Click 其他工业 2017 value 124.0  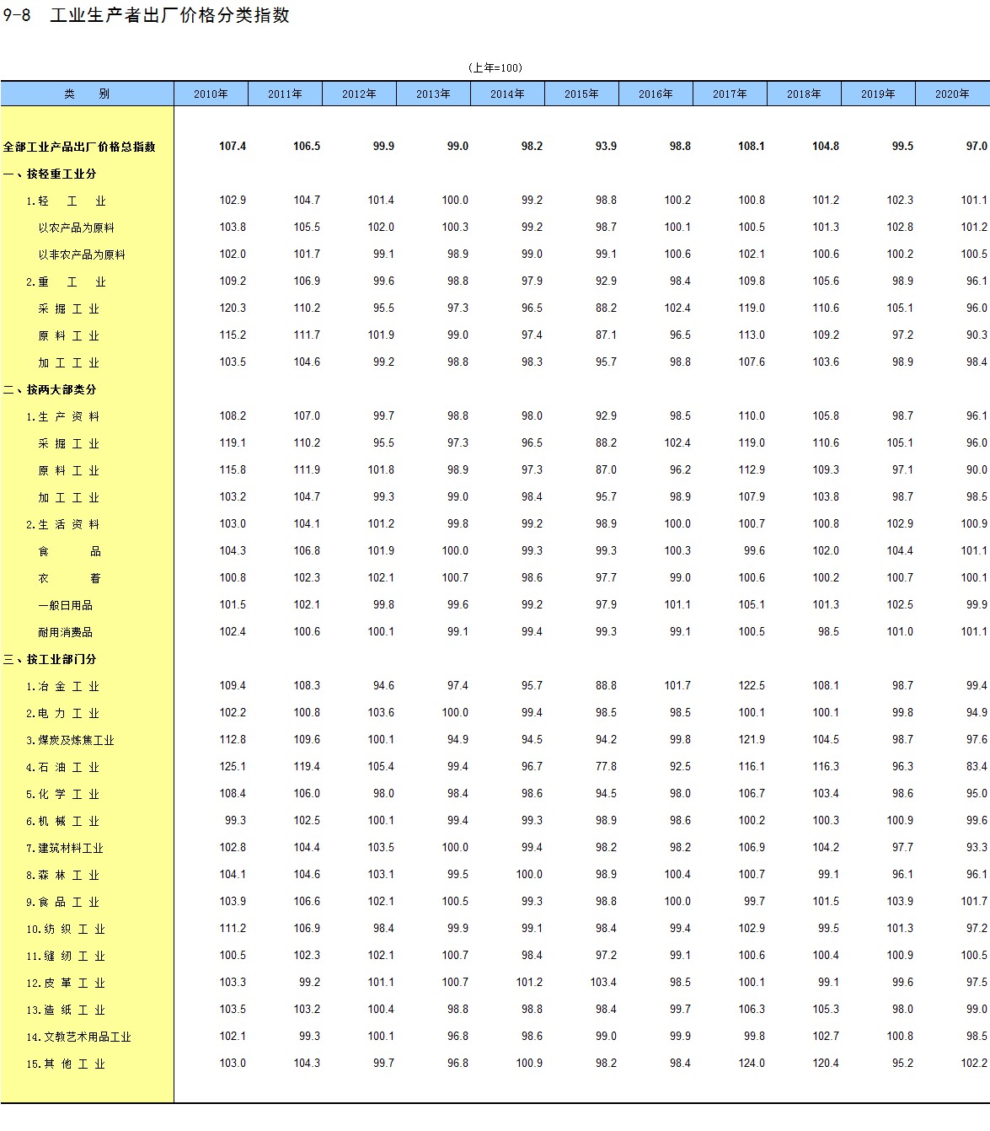click(x=752, y=1064)
